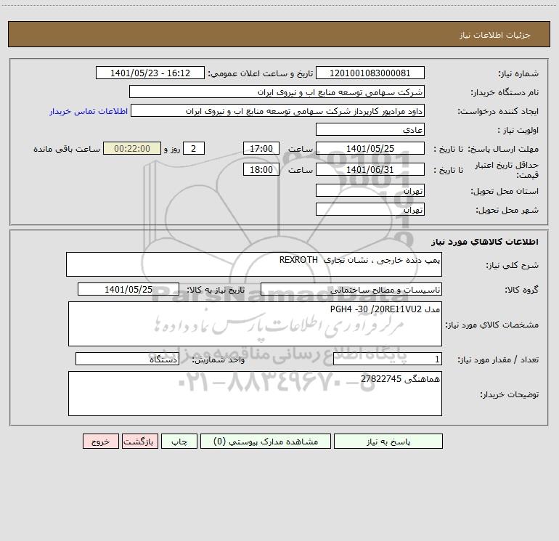Click the specifications field with PGH4 model
Screen dimensions: 559x541
255,324
